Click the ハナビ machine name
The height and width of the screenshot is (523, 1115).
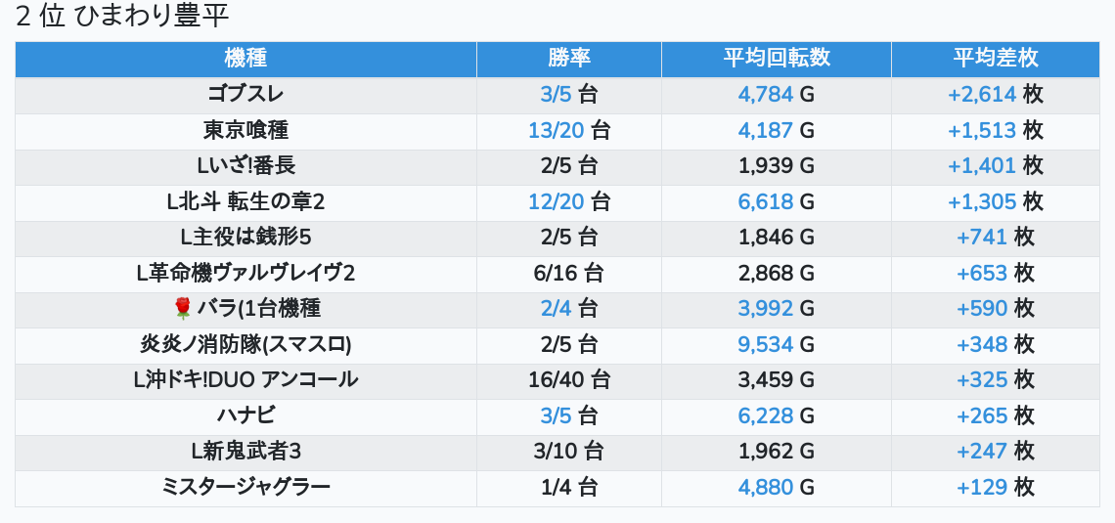[245, 415]
